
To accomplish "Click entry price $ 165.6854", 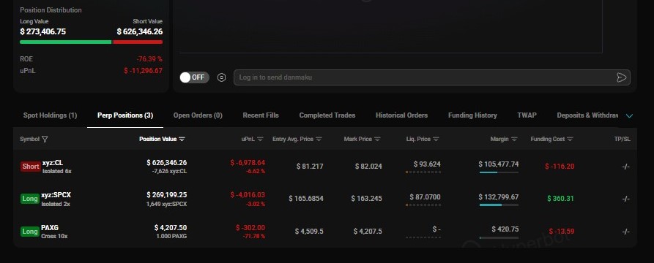I will pos(306,199).
